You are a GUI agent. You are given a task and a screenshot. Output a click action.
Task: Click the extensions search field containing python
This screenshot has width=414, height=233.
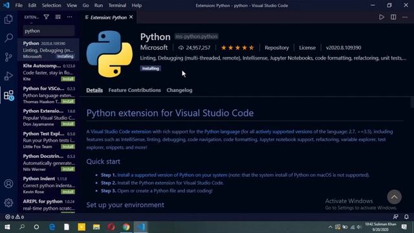(x=49, y=31)
